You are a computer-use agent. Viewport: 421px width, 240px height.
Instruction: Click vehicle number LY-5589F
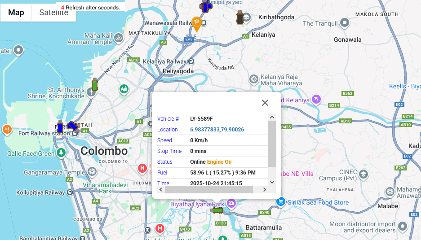pos(201,119)
